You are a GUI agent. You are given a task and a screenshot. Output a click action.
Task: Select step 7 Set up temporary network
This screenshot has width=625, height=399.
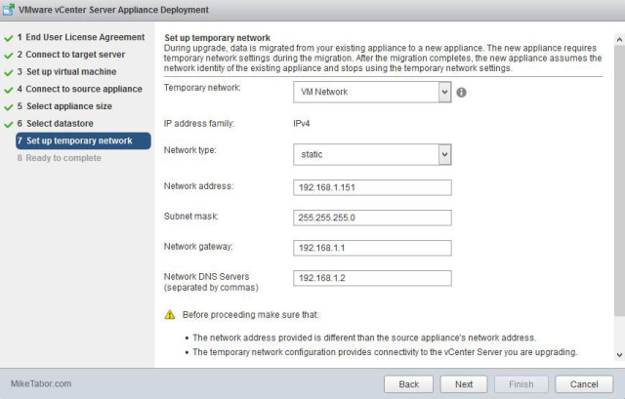pyautogui.click(x=83, y=140)
